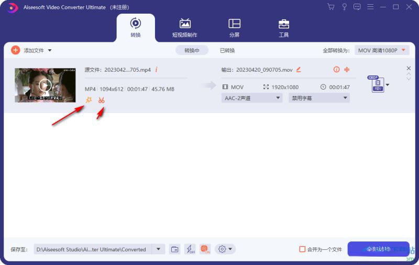Open the 工具 toolbox tab

(x=283, y=28)
